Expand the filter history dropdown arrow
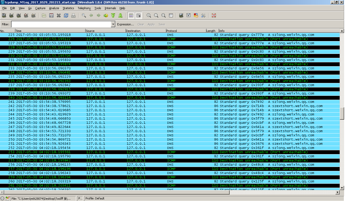The height and width of the screenshot is (201, 358). point(113,24)
